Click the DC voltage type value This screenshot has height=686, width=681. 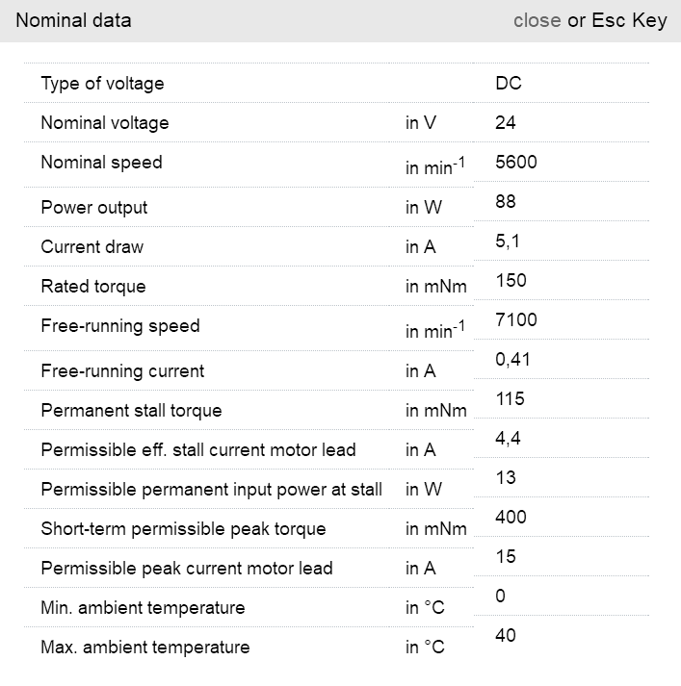point(508,83)
